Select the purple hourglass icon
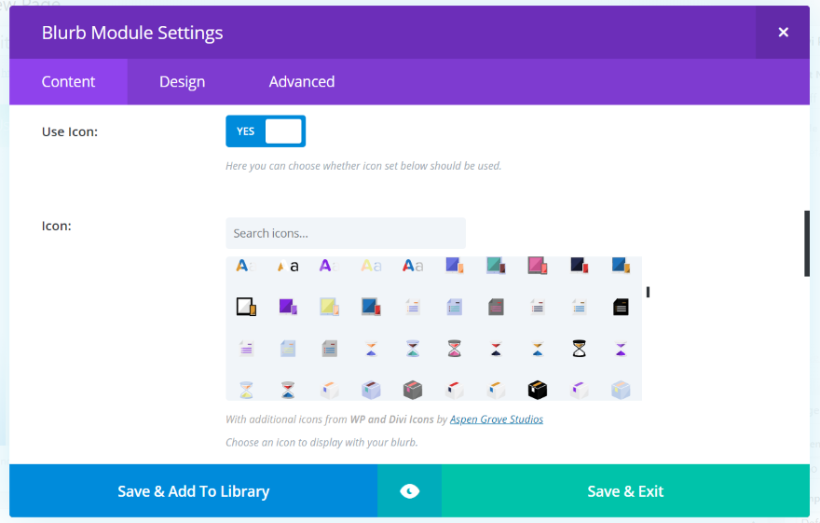Screen dimensions: 820x523 621,349
